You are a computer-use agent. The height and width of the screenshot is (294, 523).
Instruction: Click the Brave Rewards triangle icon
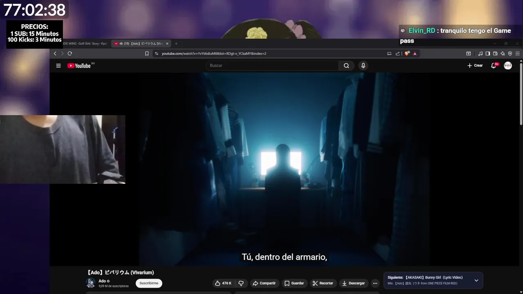(x=415, y=53)
